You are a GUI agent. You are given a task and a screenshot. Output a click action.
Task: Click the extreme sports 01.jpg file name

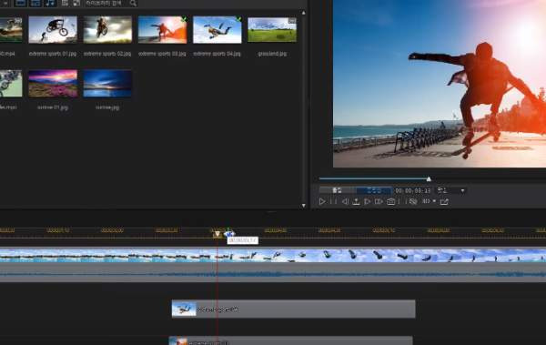click(53, 54)
